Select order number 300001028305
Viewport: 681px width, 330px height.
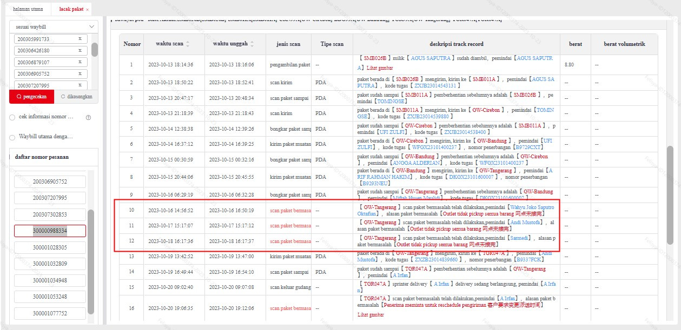pos(50,247)
